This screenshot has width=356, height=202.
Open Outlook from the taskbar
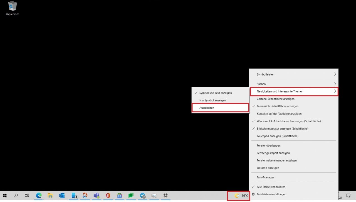[62, 196]
